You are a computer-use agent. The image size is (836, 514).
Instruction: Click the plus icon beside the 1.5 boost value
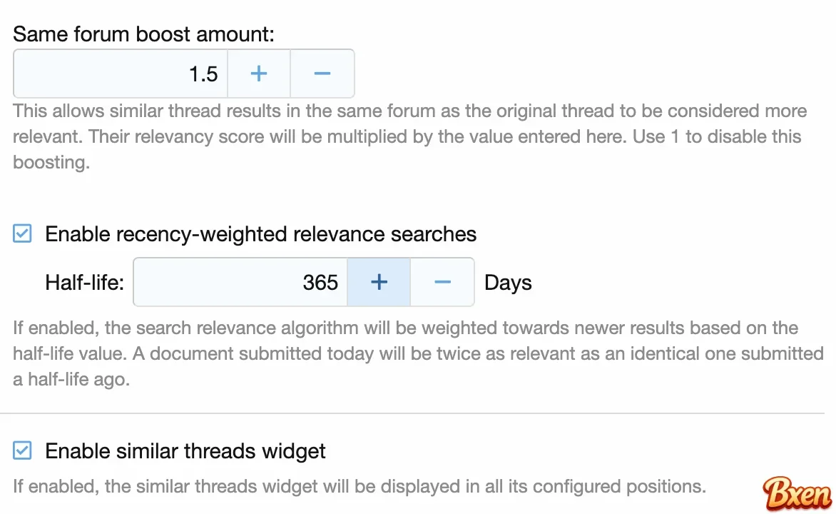tap(258, 73)
